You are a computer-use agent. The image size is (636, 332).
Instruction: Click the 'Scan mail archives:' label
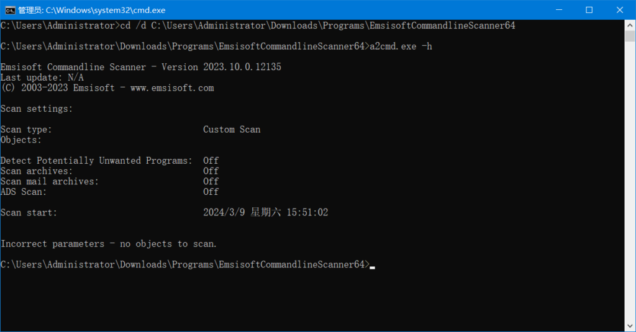(50, 181)
